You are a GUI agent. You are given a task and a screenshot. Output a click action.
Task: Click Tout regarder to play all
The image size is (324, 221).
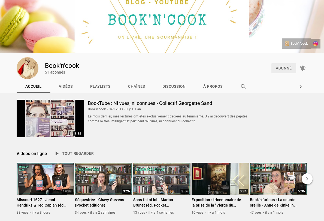coord(78,153)
